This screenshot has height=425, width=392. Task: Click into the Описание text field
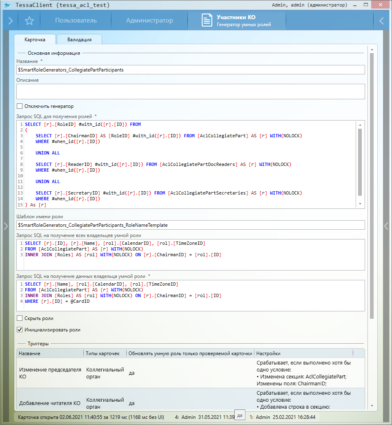click(190, 92)
